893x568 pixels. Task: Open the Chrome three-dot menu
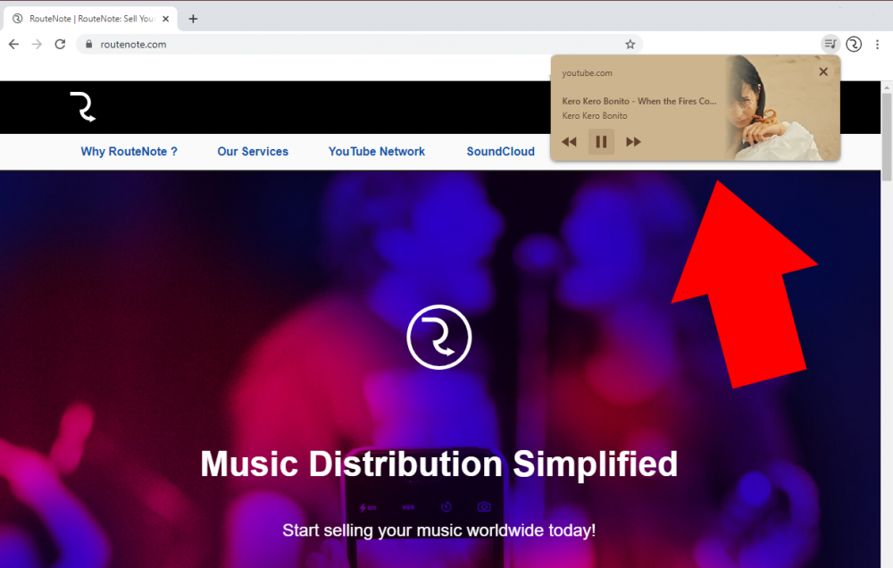[x=878, y=44]
